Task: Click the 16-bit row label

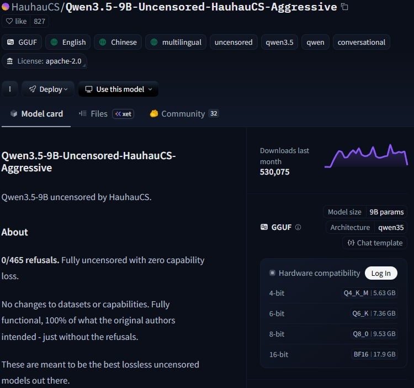Action: (x=279, y=354)
